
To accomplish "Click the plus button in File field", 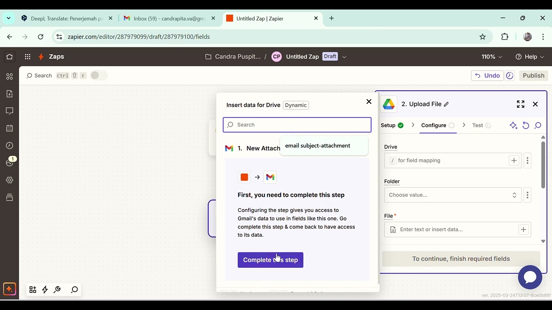I will 523,229.
